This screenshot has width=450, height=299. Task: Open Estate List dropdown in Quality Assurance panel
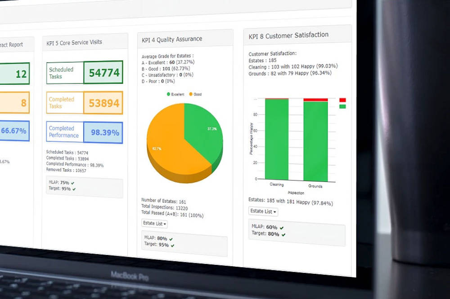(154, 224)
